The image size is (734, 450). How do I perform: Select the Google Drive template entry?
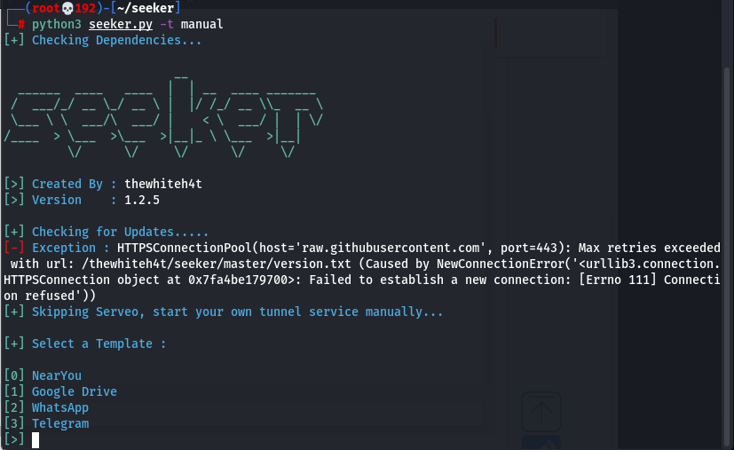[75, 391]
